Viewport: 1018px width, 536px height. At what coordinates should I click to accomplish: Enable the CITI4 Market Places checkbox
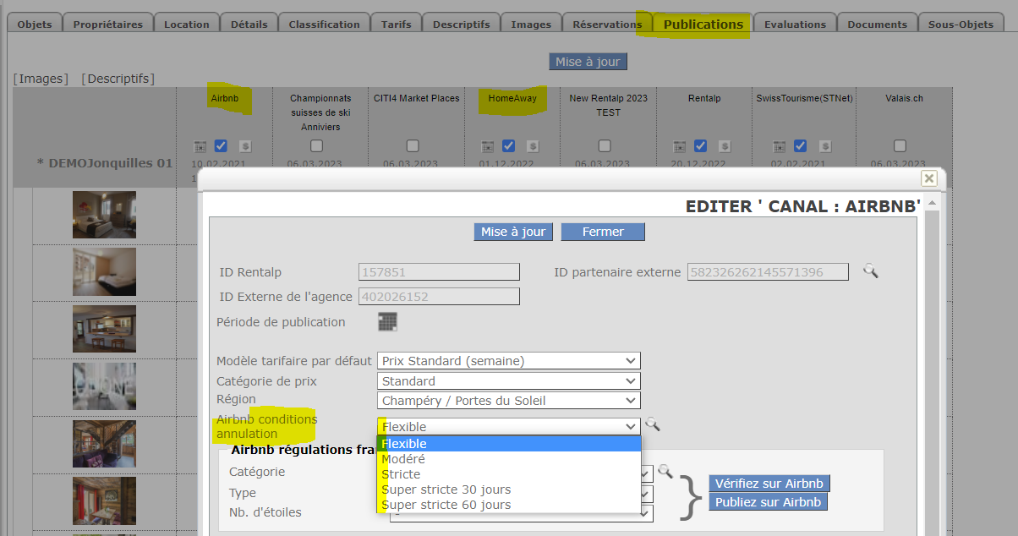point(413,145)
